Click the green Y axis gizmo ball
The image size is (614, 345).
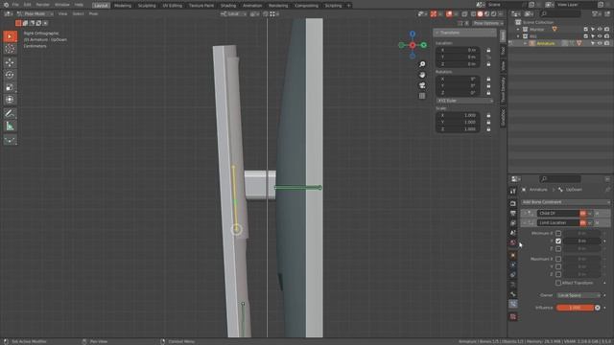[424, 45]
